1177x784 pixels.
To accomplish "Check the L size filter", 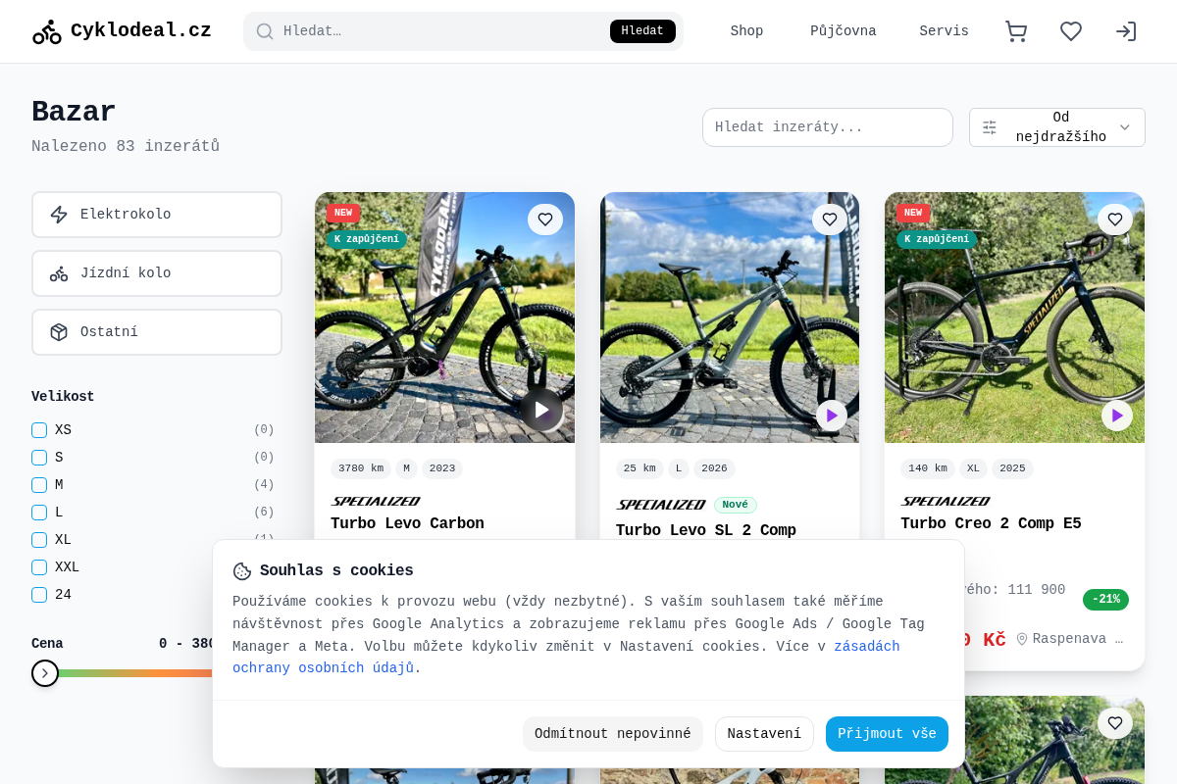I will click(x=39, y=513).
